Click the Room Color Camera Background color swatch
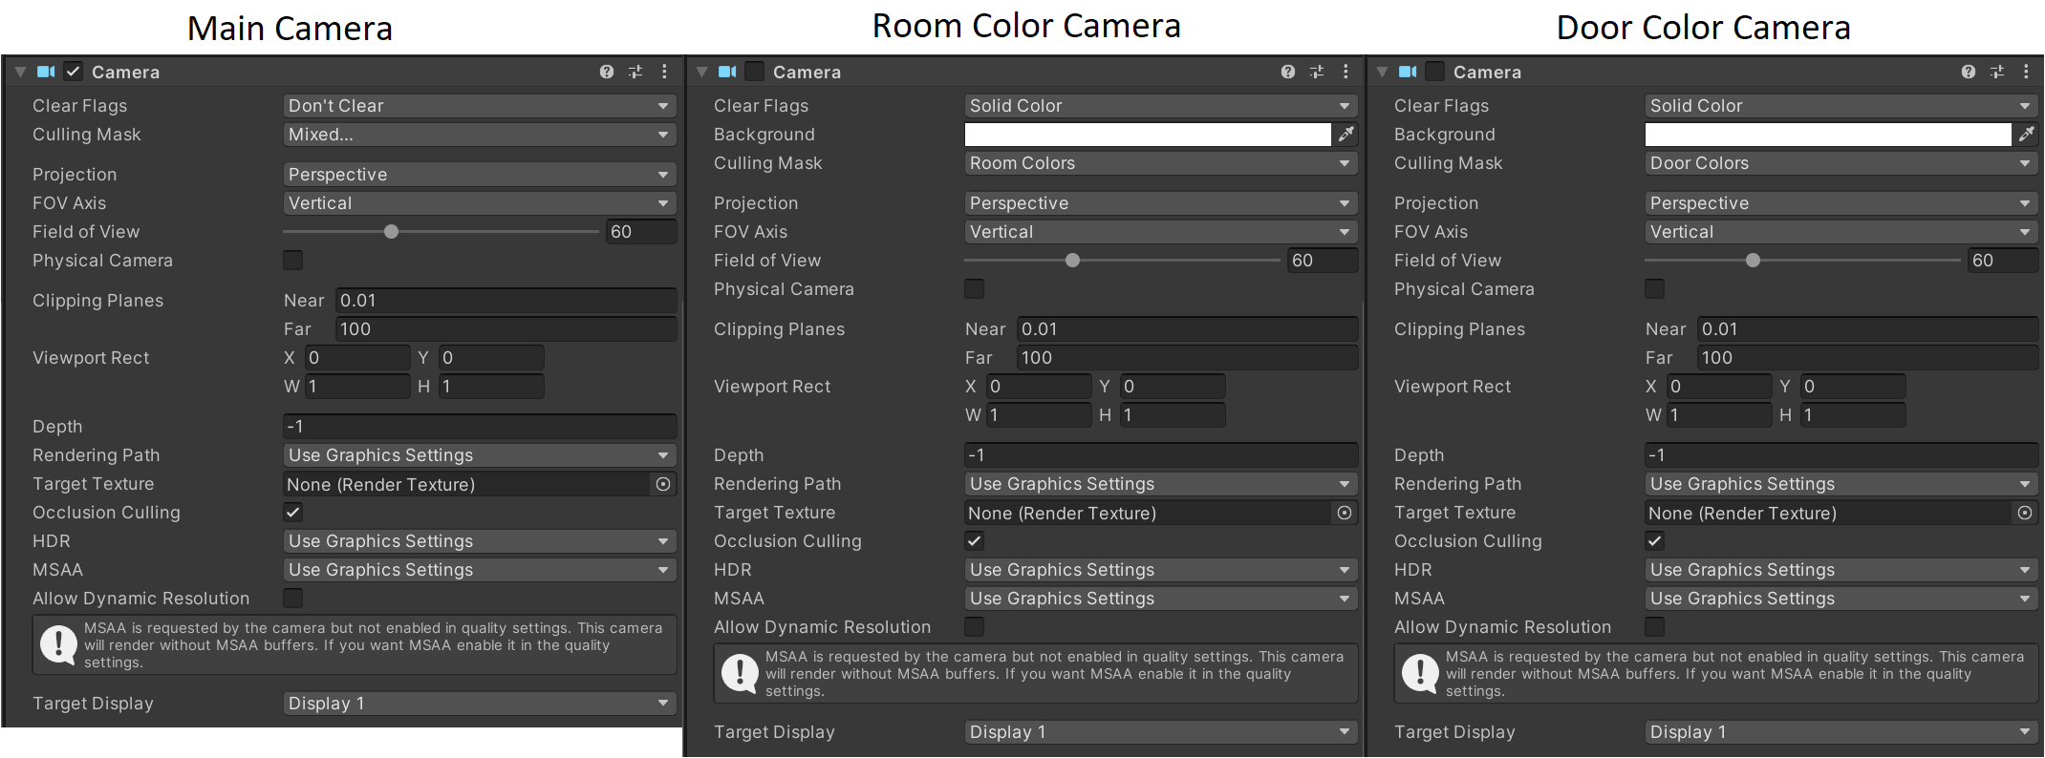The image size is (2045, 758). pyautogui.click(x=1147, y=135)
